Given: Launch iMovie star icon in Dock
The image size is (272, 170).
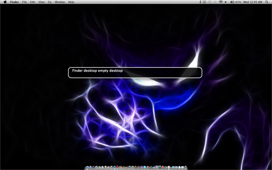Looking at the screenshot, I should click(x=124, y=167).
